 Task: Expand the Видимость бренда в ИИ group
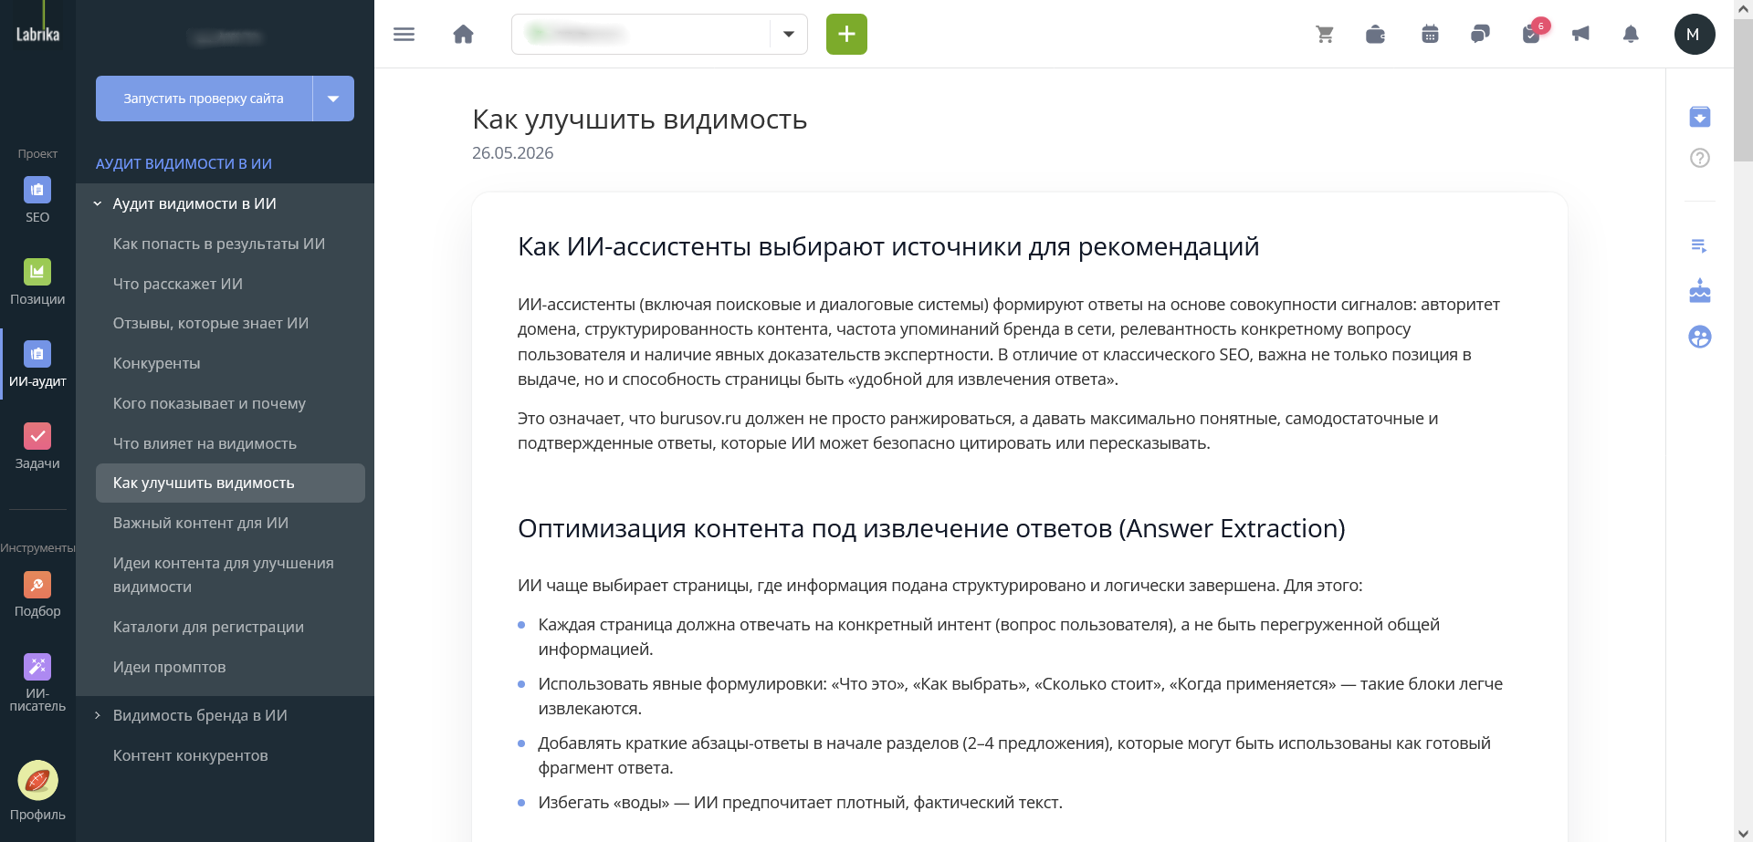(98, 715)
